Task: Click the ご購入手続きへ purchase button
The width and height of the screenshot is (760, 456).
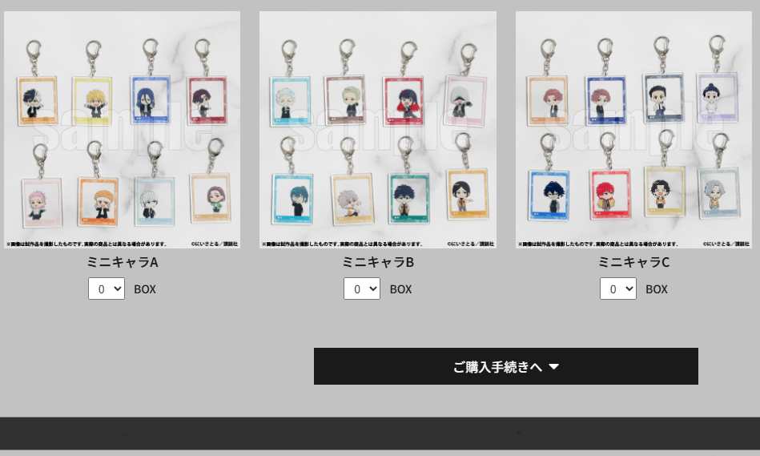Action: click(x=506, y=366)
